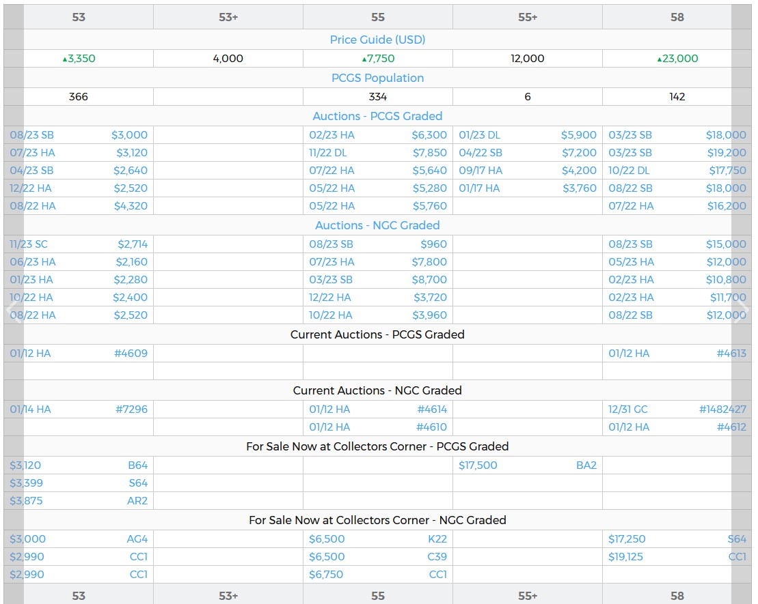
Task: Open the 02/23 HA auction at $10,800
Action: click(677, 280)
